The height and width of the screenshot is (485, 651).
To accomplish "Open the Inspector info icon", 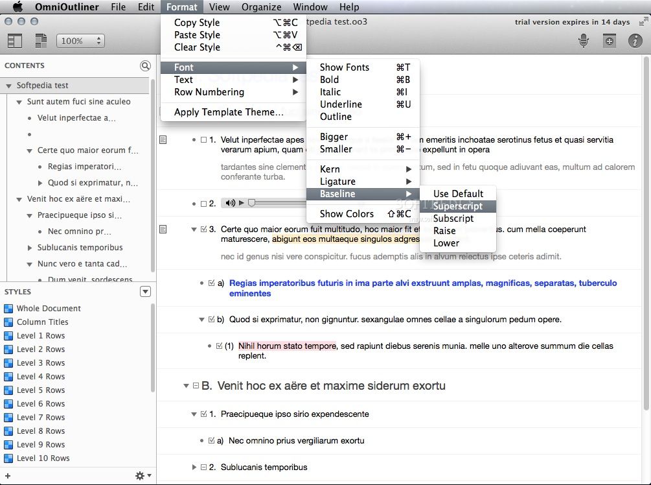I will pyautogui.click(x=635, y=41).
